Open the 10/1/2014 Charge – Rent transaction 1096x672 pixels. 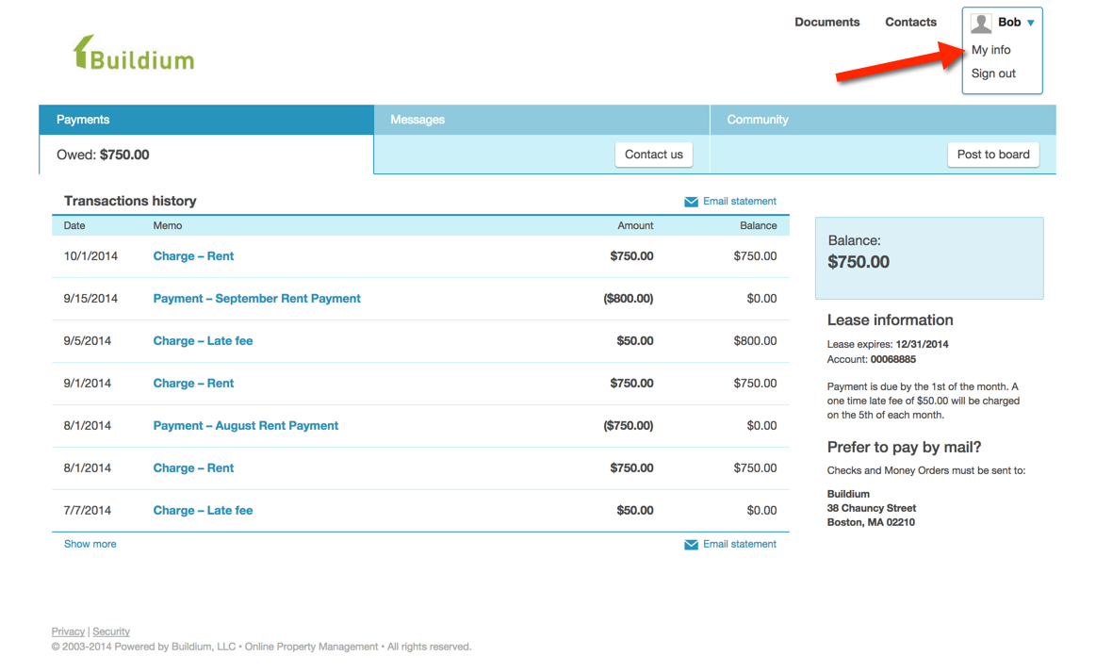pyautogui.click(x=193, y=255)
